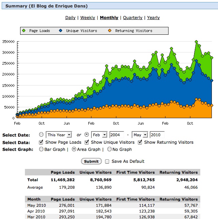Click the orange Returning Visitors legend marker
This screenshot has width=218, height=219.
point(110,31)
